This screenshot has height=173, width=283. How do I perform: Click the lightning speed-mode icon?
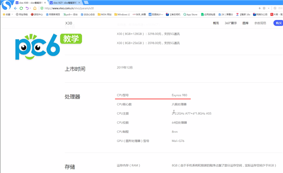[x=259, y=8]
